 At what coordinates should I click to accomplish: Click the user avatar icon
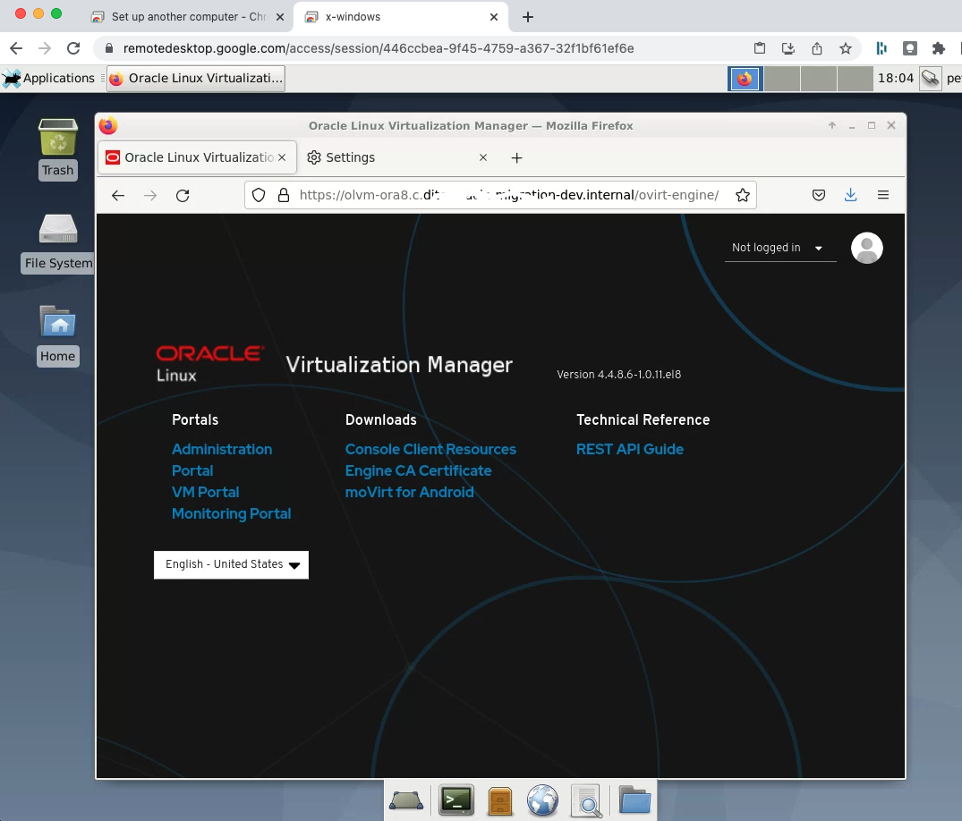coord(866,248)
